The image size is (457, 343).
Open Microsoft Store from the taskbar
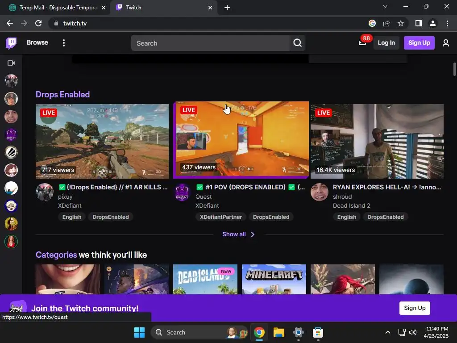tap(318, 332)
